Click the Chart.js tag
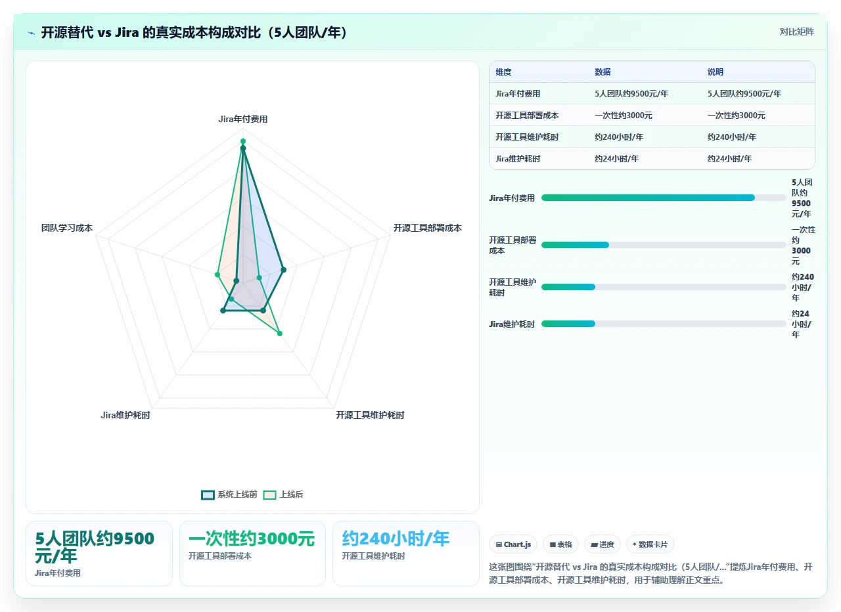Image resolution: width=841 pixels, height=612 pixels. pos(513,544)
